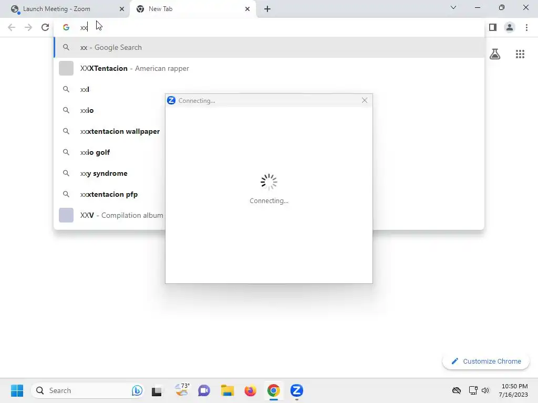This screenshot has height=403, width=538.
Task: Open the Chrome profile avatar
Action: click(x=510, y=27)
